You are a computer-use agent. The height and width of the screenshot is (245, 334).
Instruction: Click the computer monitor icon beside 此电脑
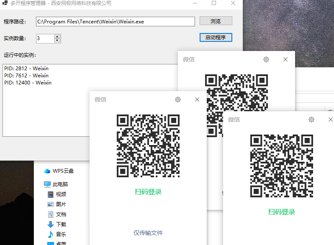click(47, 184)
